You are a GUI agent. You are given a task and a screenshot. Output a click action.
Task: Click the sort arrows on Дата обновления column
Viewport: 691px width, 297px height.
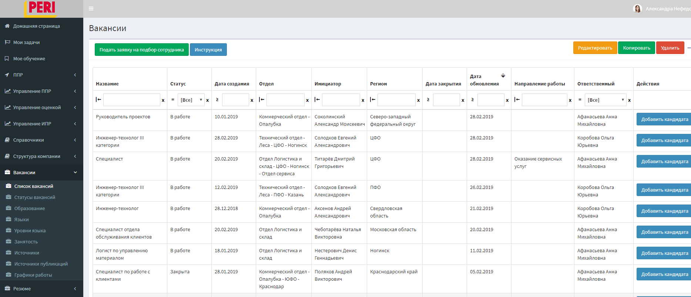pos(503,76)
